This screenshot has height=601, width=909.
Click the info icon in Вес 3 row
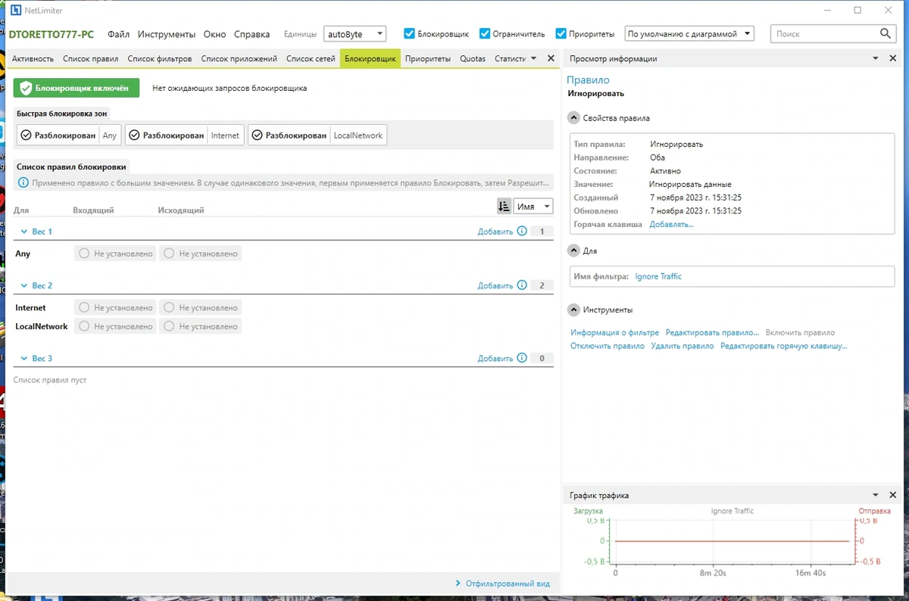pos(522,358)
